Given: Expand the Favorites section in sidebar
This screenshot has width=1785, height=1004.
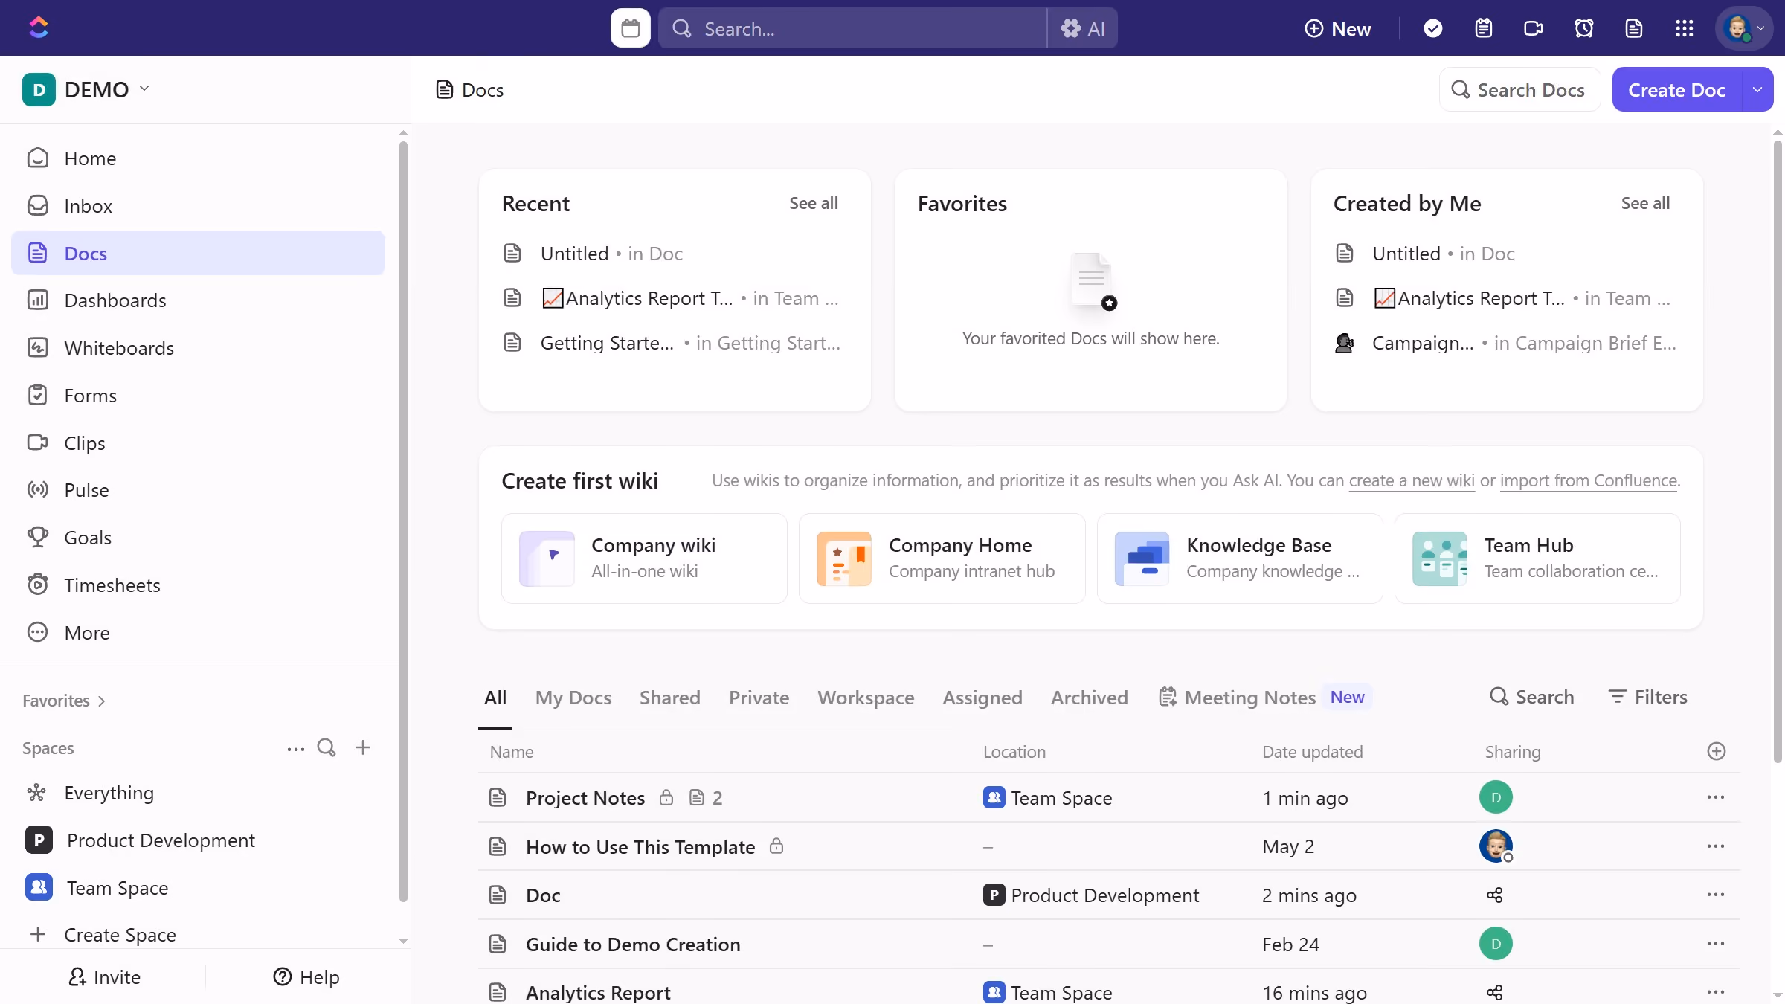Looking at the screenshot, I should [x=64, y=701].
